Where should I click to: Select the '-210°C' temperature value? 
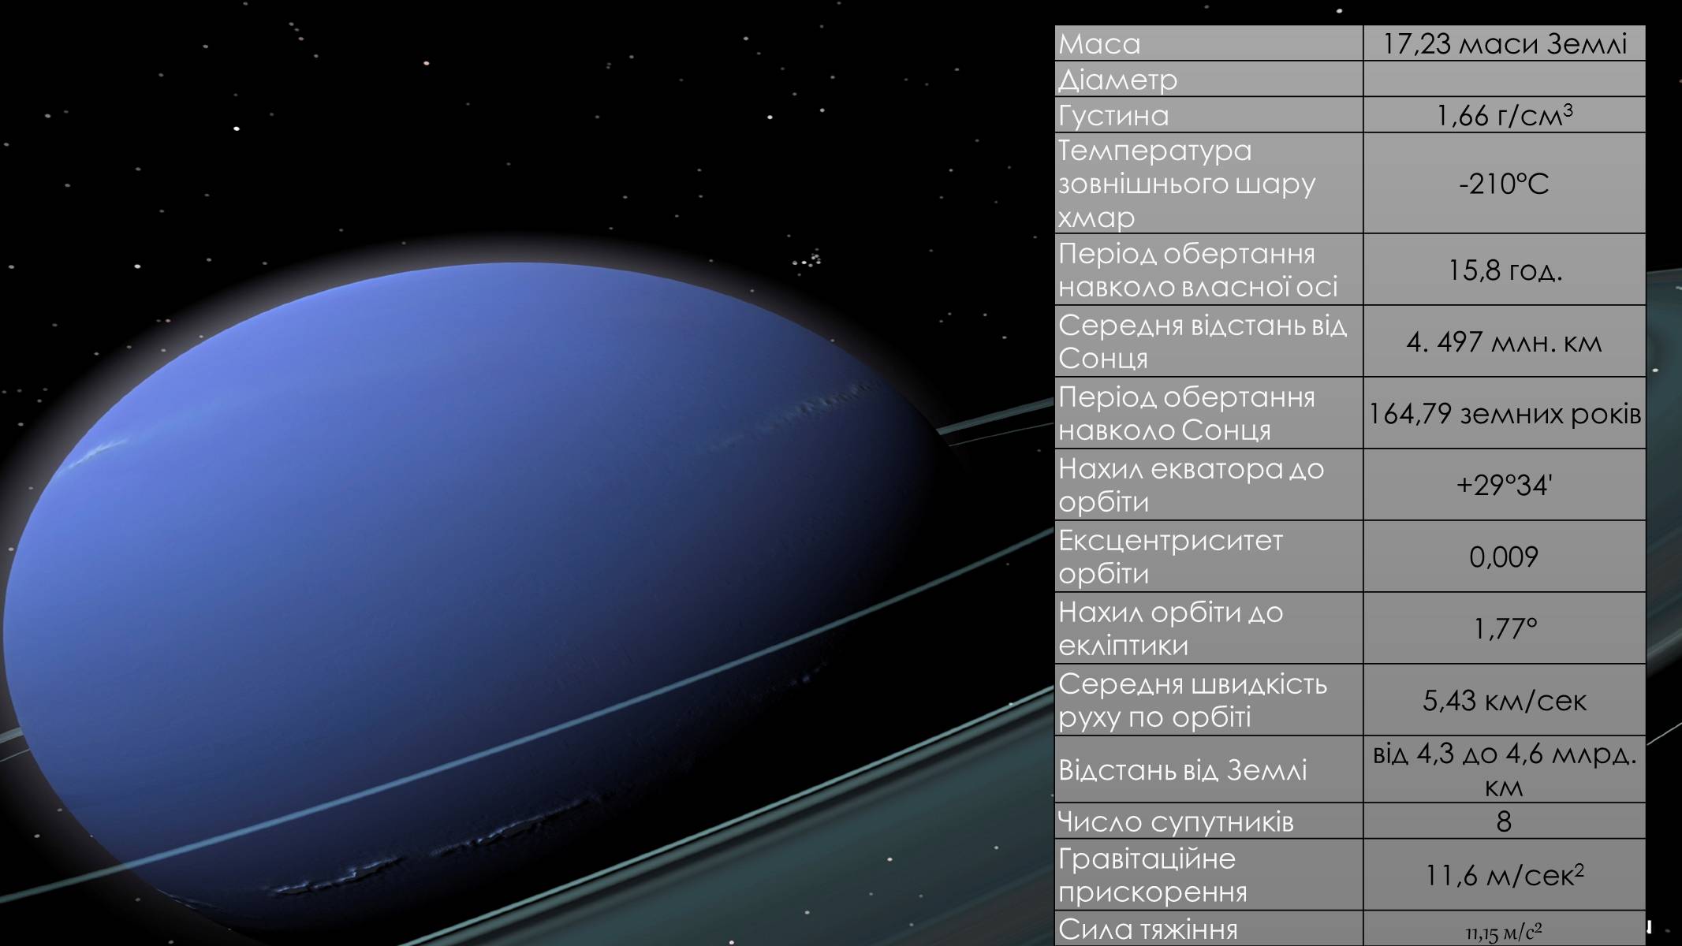coord(1504,184)
